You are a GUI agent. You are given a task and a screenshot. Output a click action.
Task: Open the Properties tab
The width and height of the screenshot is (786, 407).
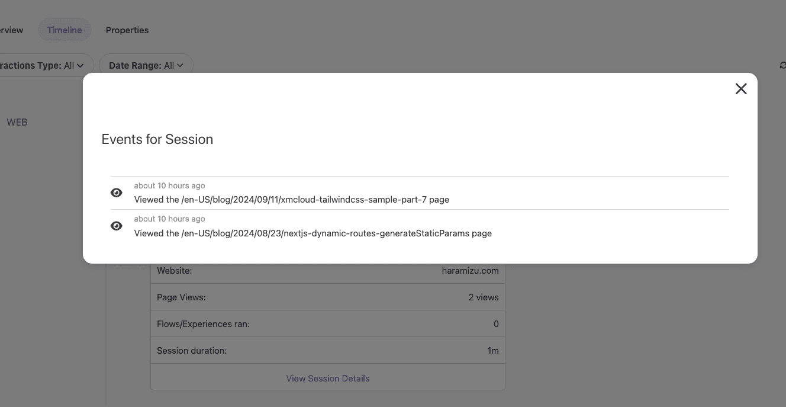pyautogui.click(x=127, y=30)
